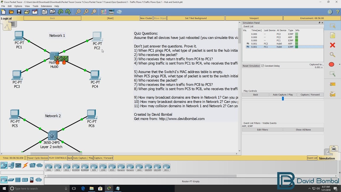The height and width of the screenshot is (192, 341).
Task: Toggle the Event List button in bottom bar
Action: point(312,158)
